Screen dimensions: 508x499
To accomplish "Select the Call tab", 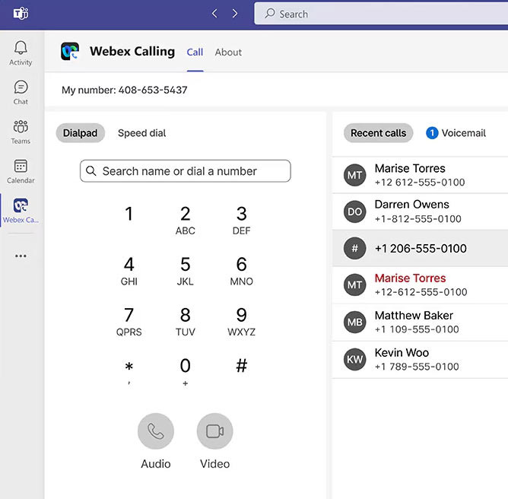I will (195, 52).
